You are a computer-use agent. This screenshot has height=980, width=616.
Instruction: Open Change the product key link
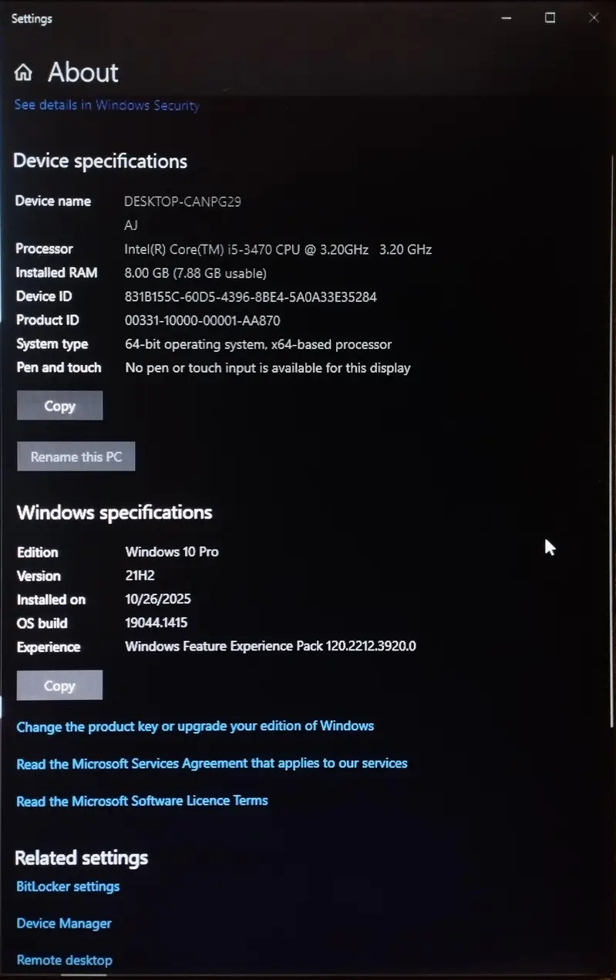pyautogui.click(x=195, y=726)
